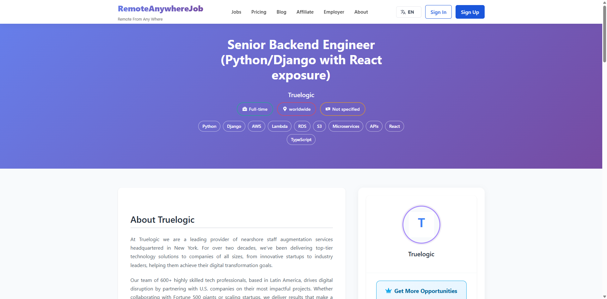The height and width of the screenshot is (299, 607).
Task: Select the APIs skill tag
Action: click(x=374, y=126)
